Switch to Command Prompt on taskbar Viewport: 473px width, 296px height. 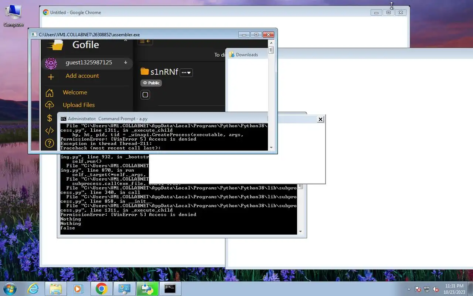pos(170,289)
